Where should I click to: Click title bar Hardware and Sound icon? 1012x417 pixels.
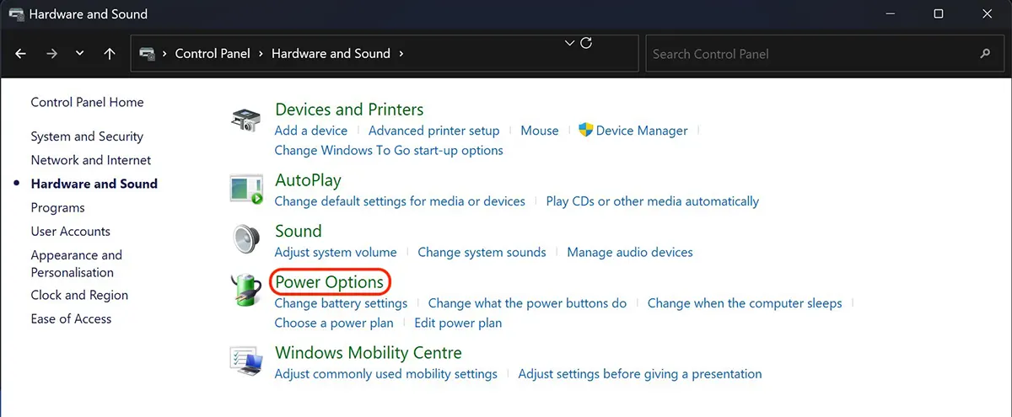point(15,14)
